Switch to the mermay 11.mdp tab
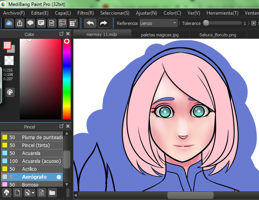Screen dimensions: 259x200 tap(102, 34)
